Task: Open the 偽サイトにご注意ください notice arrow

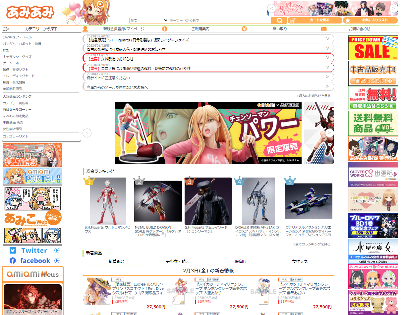Action: [x=327, y=77]
